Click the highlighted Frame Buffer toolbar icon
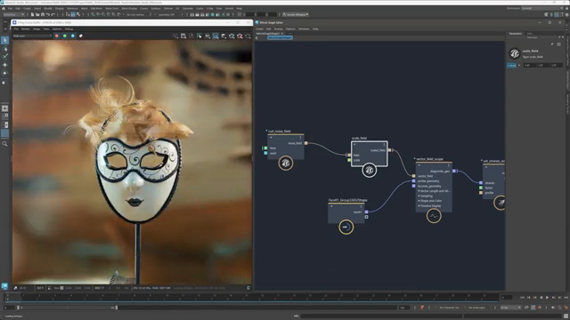The image size is (570, 320). (216, 36)
